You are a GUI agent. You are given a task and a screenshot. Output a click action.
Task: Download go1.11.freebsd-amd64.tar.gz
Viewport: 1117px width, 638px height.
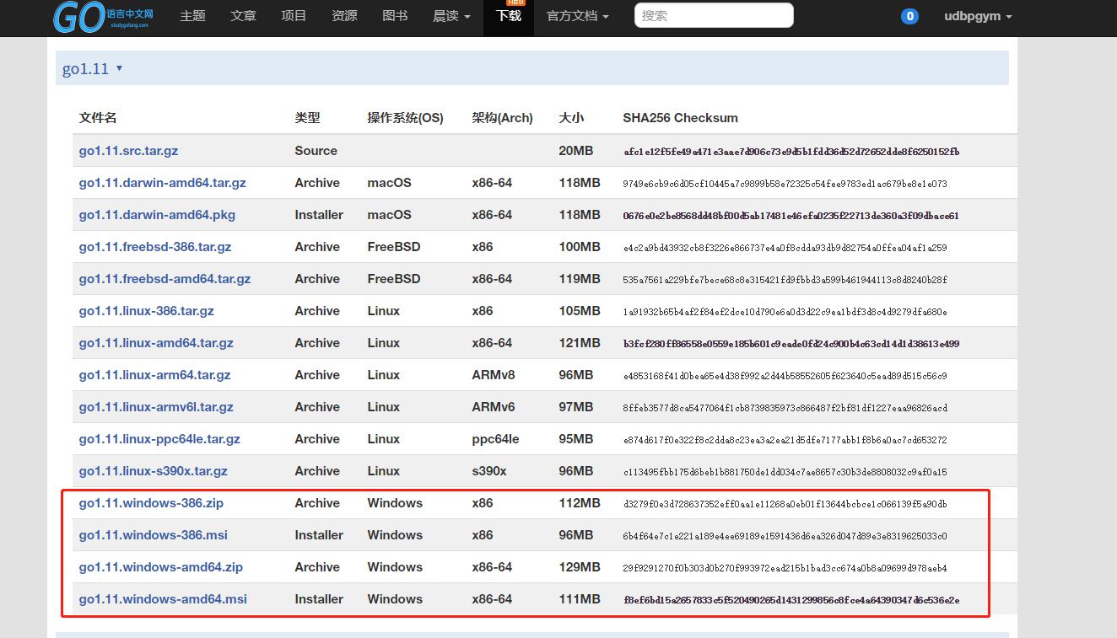tap(165, 279)
